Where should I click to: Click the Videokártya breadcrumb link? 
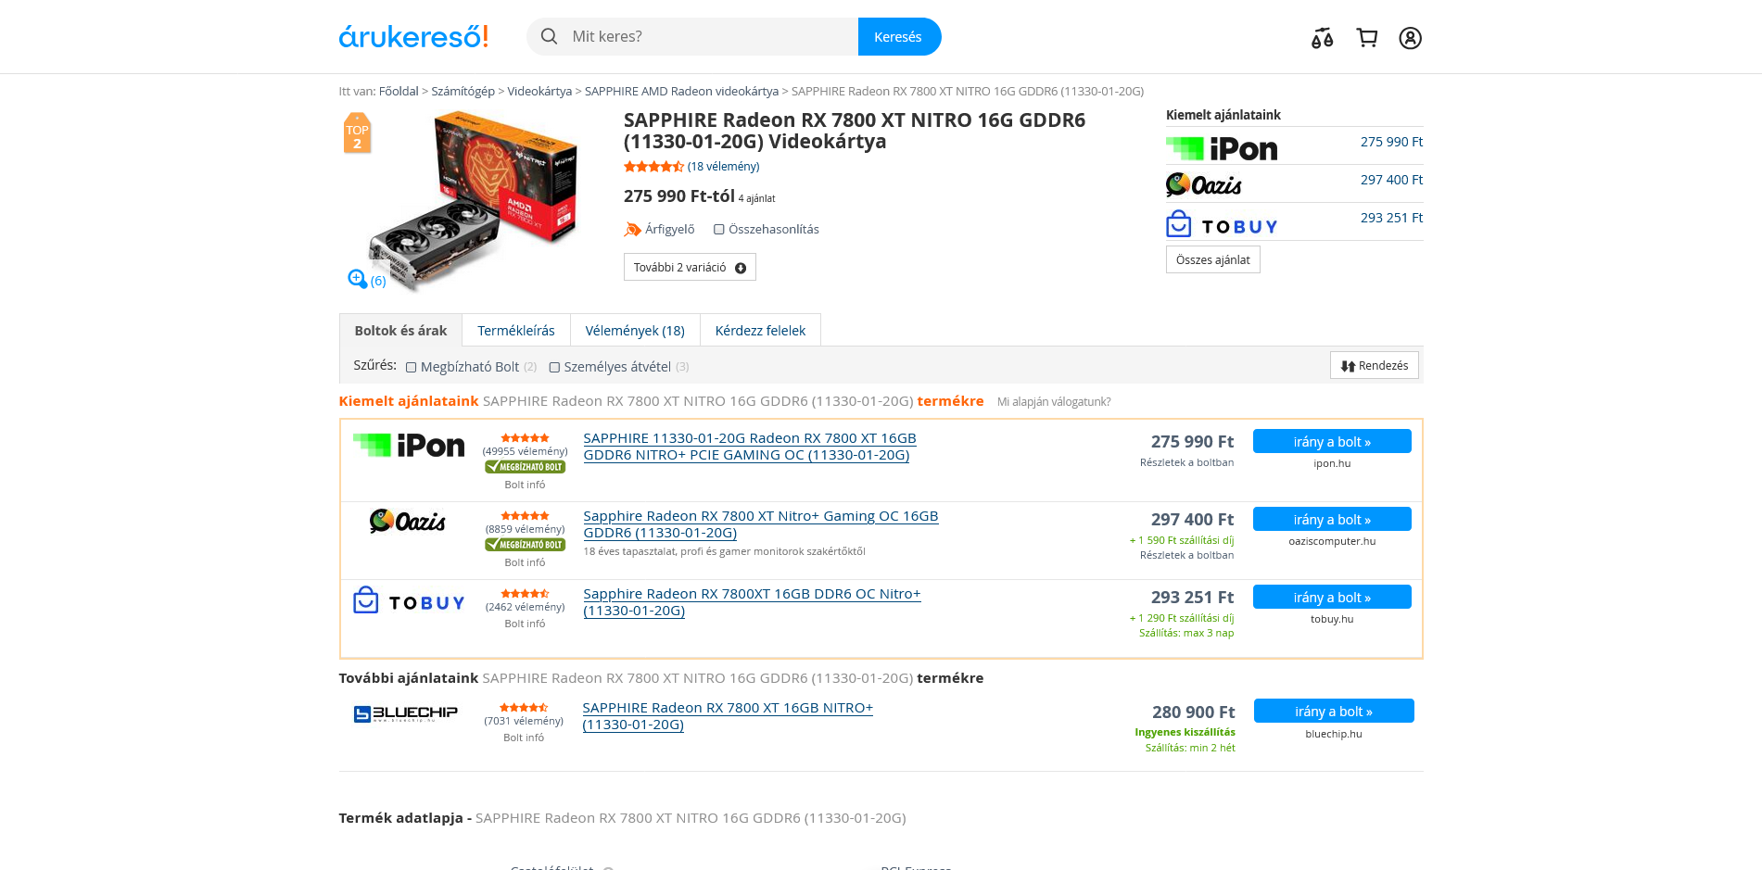pyautogui.click(x=539, y=91)
